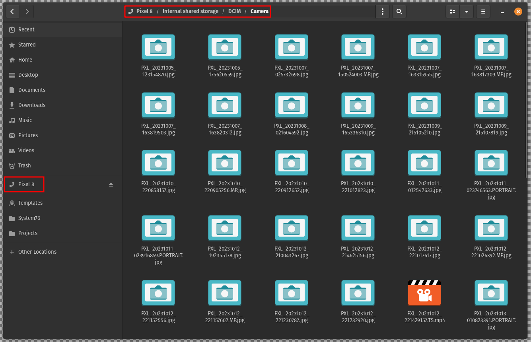
Task: Navigate forward using the forward arrow
Action: [x=27, y=12]
